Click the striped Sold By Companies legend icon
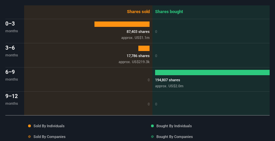 29,137
